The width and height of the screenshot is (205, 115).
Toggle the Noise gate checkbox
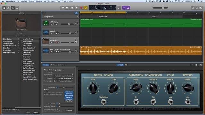(57, 87)
